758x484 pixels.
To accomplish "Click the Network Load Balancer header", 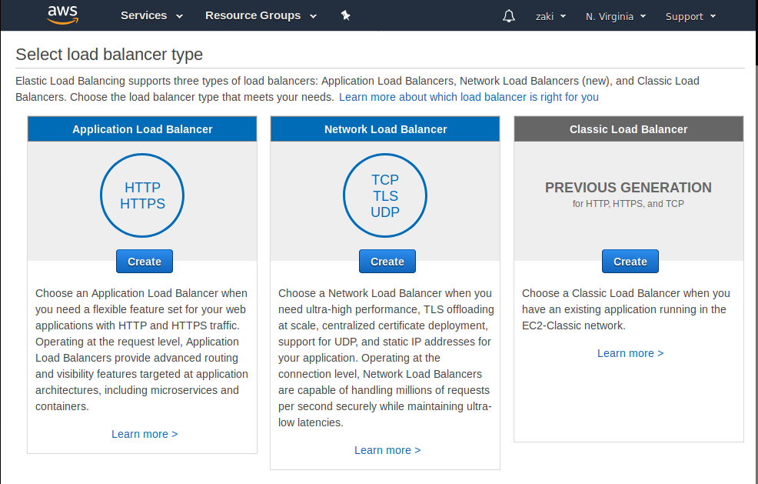I will 385,129.
